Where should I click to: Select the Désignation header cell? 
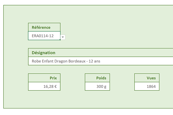click(x=101, y=52)
